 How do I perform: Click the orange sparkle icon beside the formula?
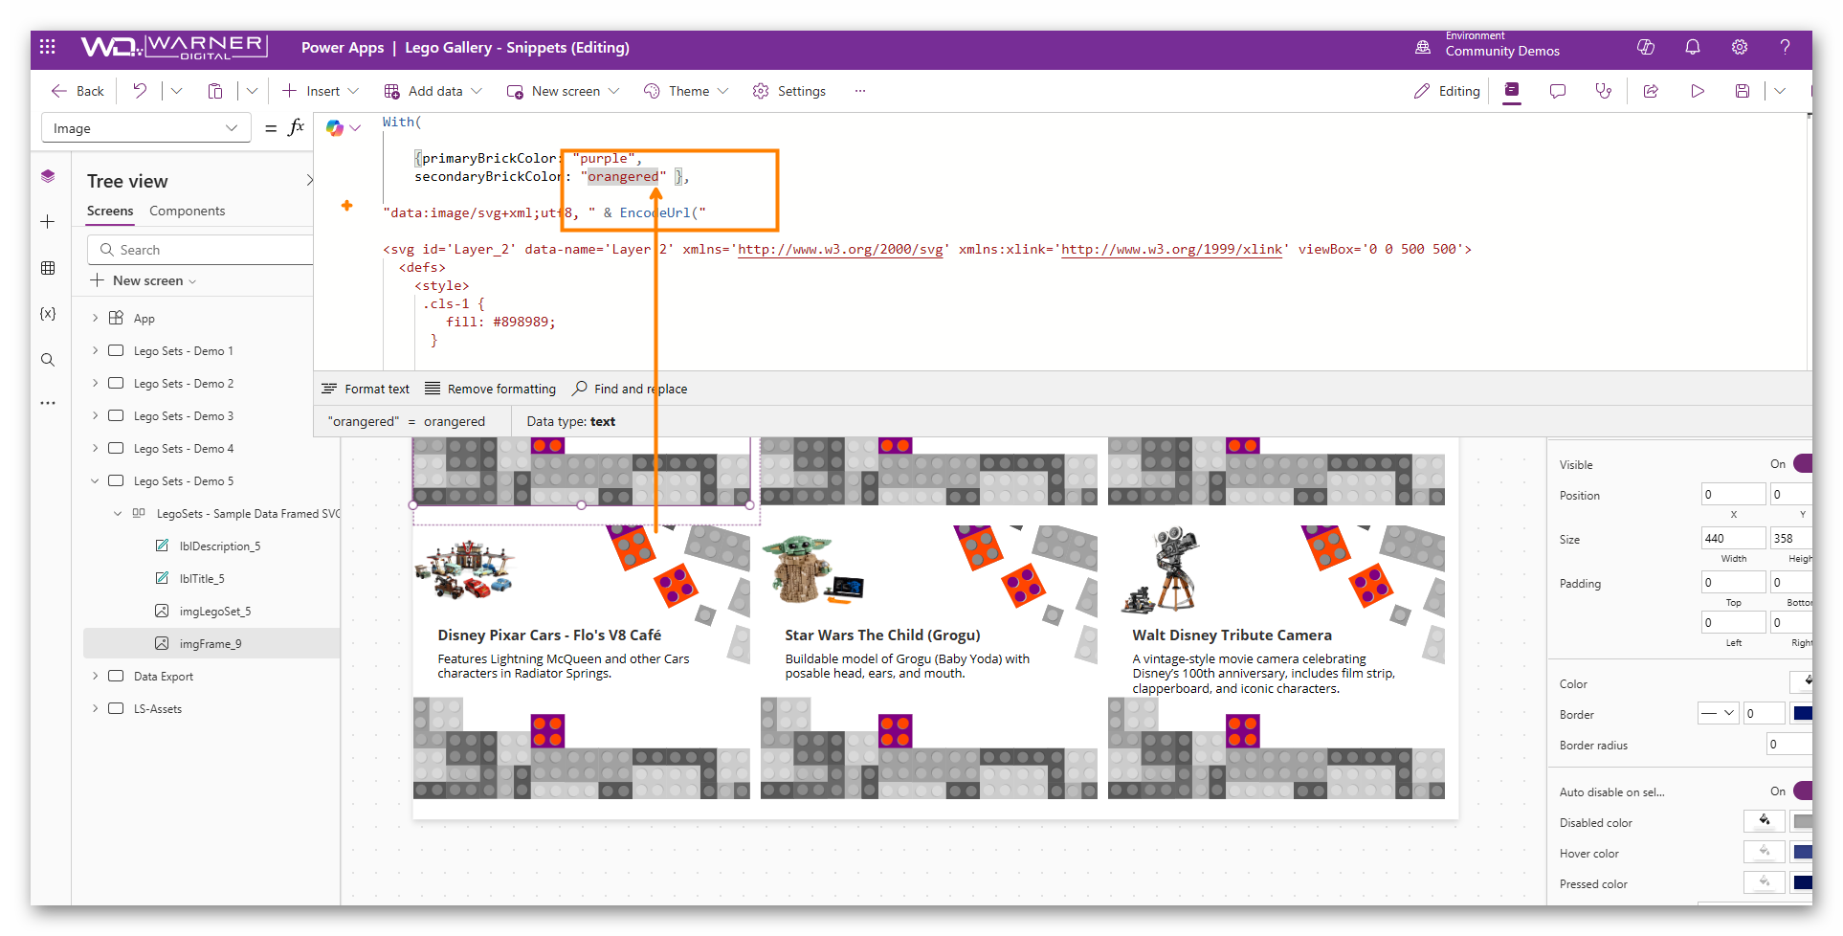click(346, 205)
